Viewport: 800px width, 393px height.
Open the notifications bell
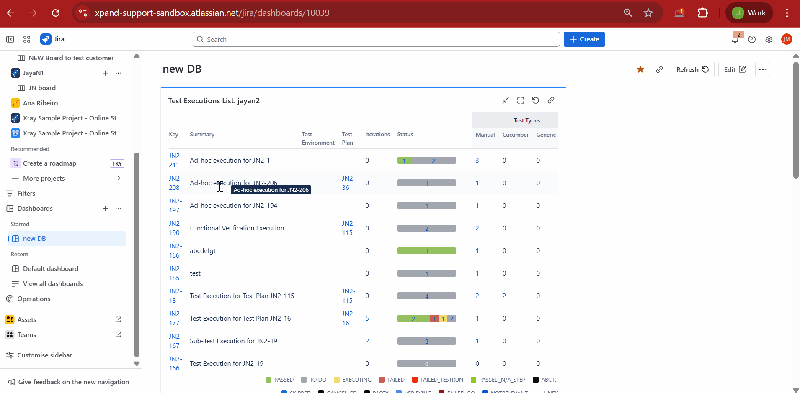(735, 39)
